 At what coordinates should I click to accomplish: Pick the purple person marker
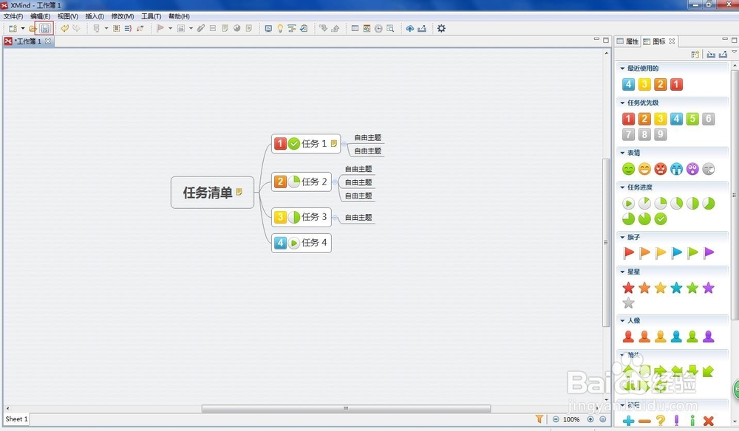pyautogui.click(x=709, y=336)
